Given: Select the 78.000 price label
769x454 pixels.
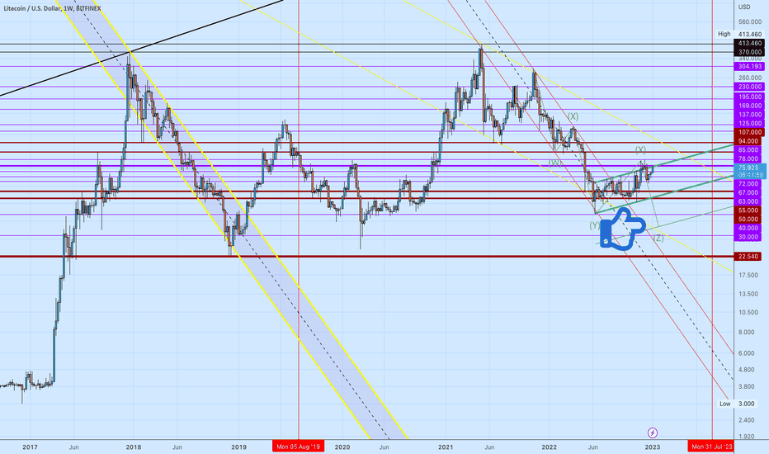Looking at the screenshot, I should click(749, 158).
